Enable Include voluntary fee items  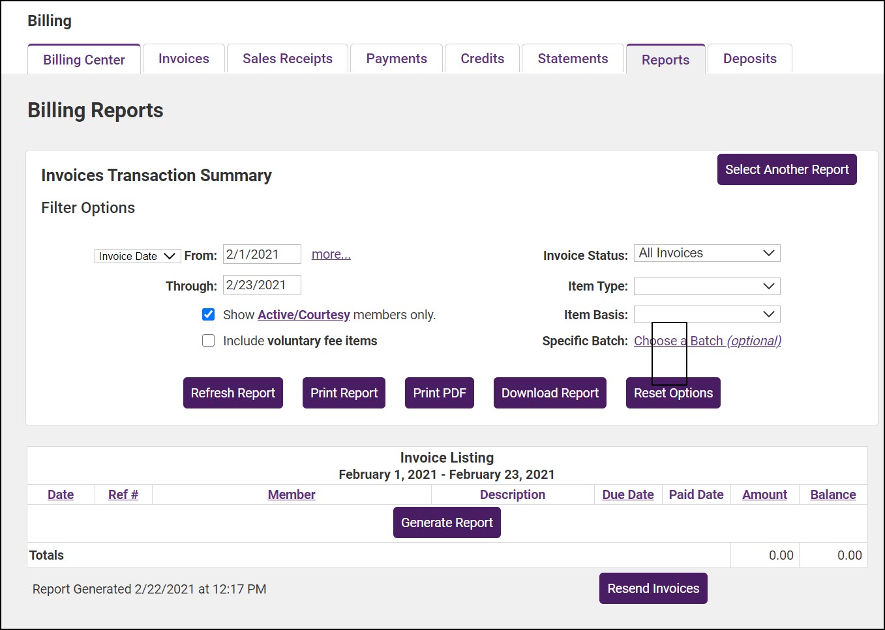click(208, 340)
